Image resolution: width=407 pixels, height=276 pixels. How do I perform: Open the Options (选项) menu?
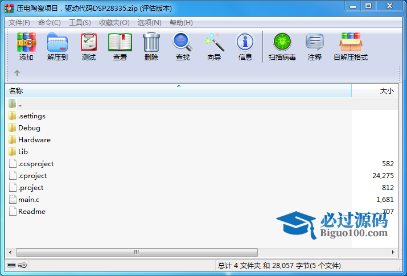[x=150, y=23]
